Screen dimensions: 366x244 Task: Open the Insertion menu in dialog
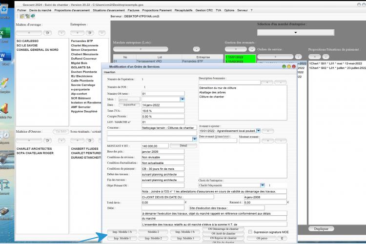pyautogui.click(x=109, y=72)
